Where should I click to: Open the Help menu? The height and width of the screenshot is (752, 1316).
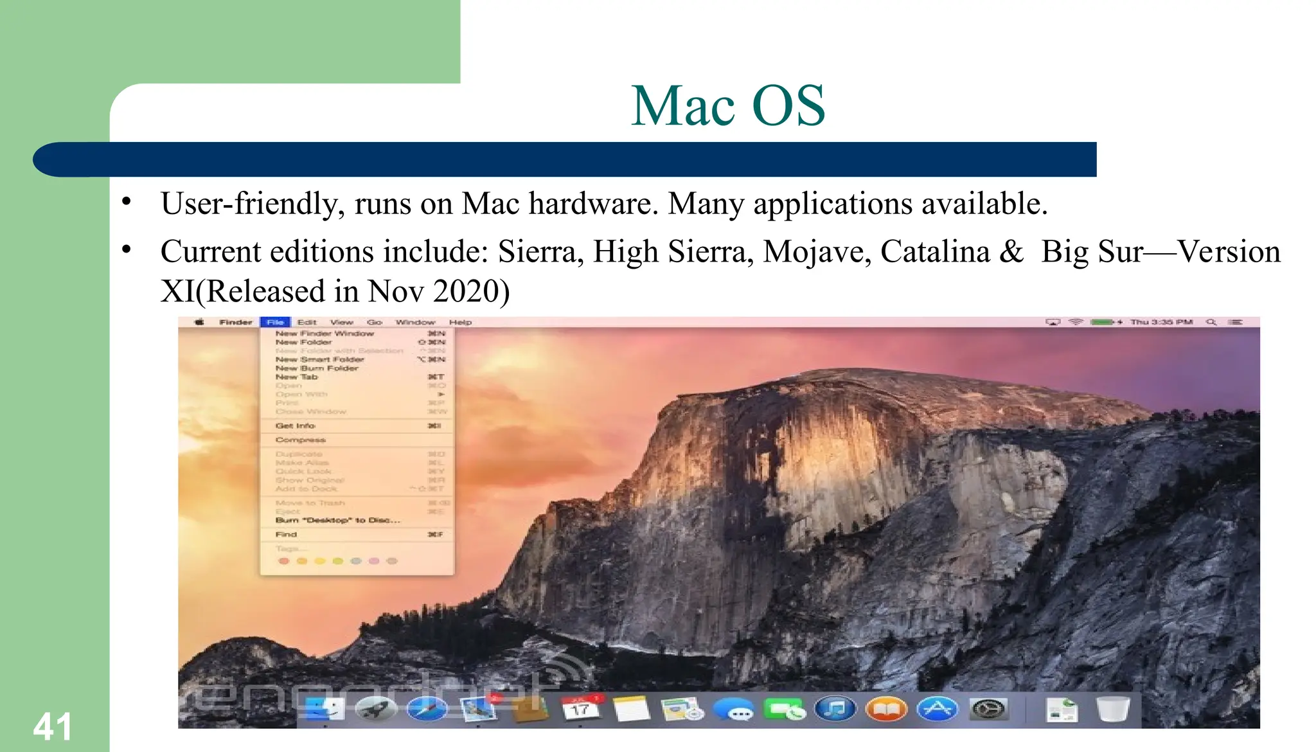[460, 322]
